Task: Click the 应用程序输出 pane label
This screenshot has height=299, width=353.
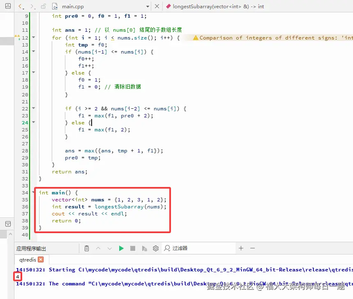Action: point(31,248)
